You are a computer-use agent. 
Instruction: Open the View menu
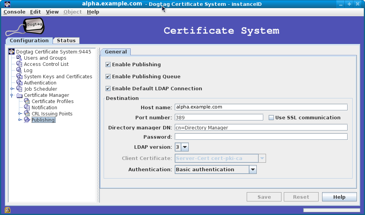click(52, 12)
